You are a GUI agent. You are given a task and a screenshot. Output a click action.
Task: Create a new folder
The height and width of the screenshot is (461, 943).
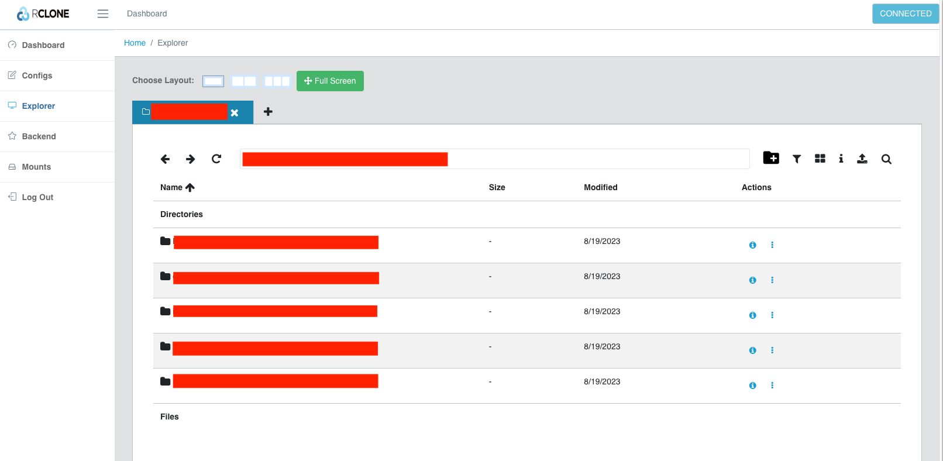pos(771,158)
